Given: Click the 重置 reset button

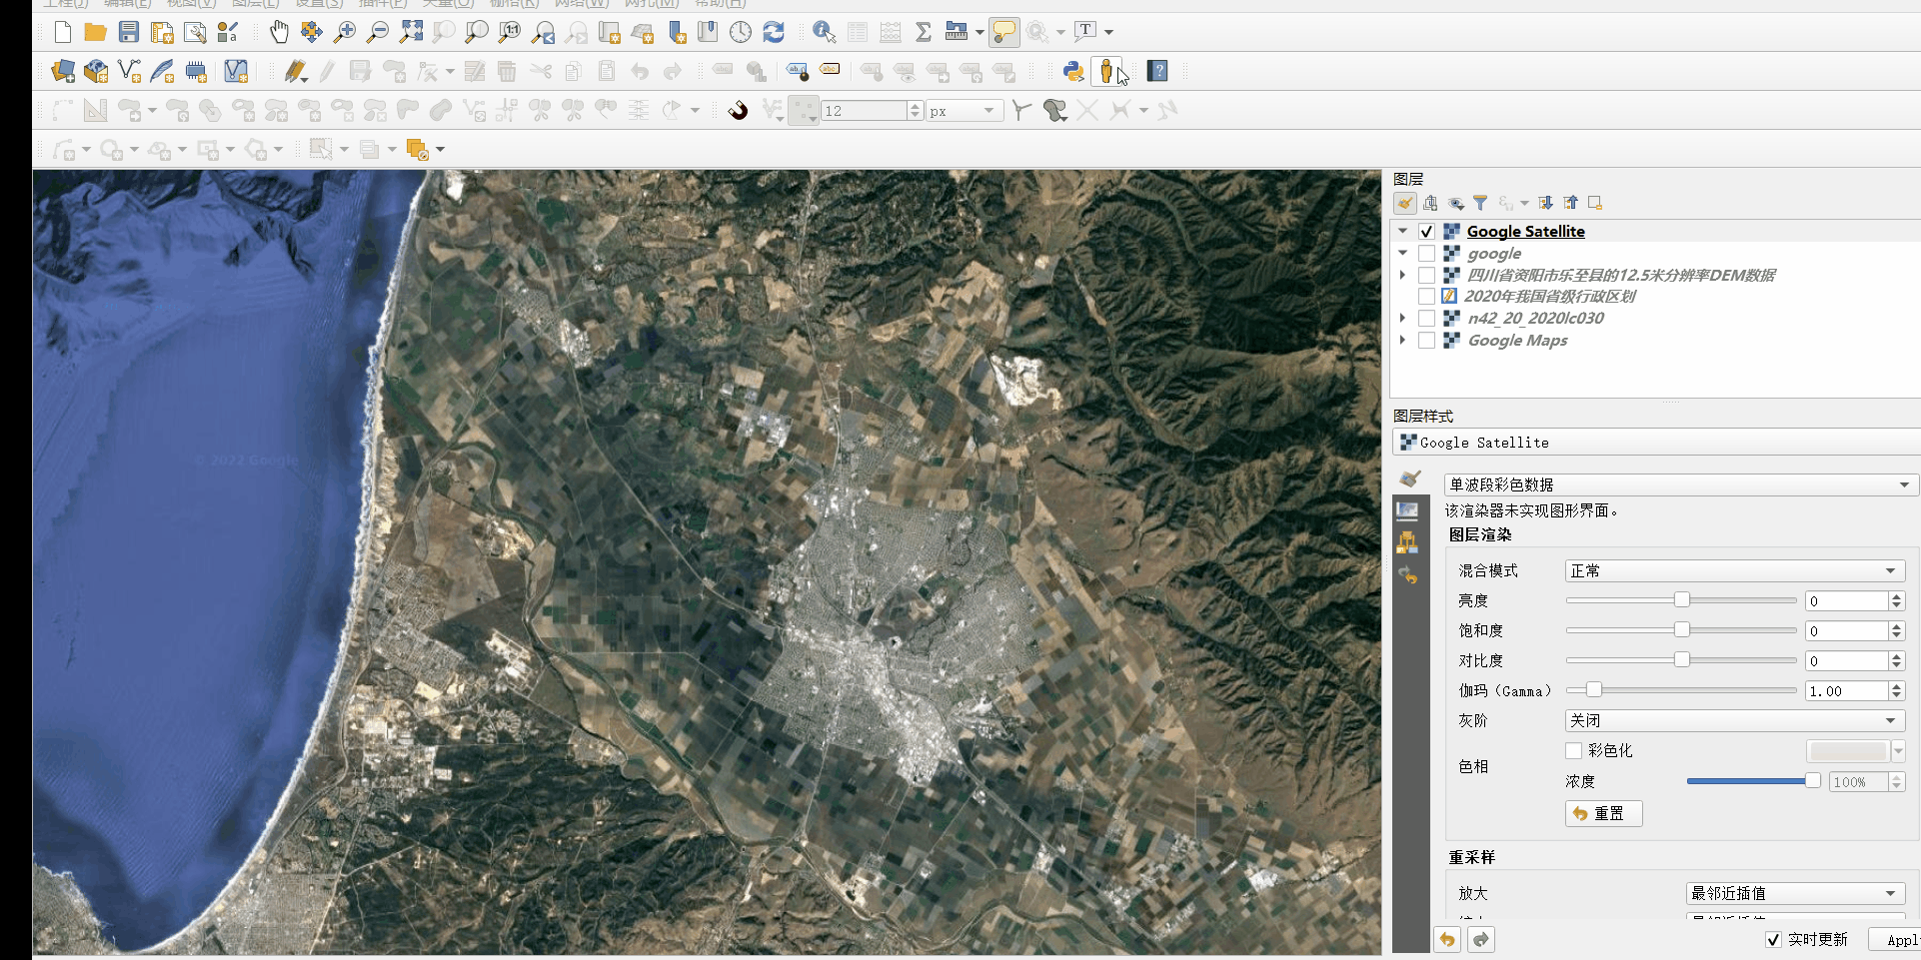Looking at the screenshot, I should (x=1604, y=814).
